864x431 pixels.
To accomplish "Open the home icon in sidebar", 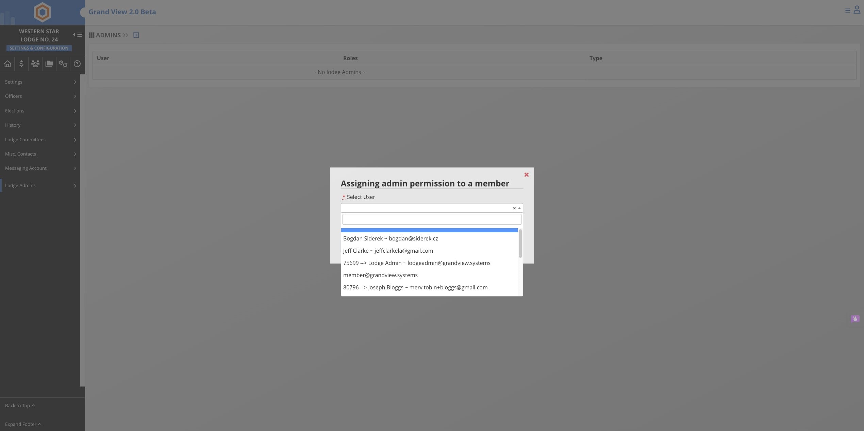I will click(7, 64).
